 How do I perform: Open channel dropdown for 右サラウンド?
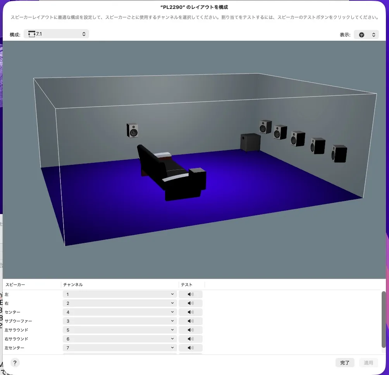[120, 339]
